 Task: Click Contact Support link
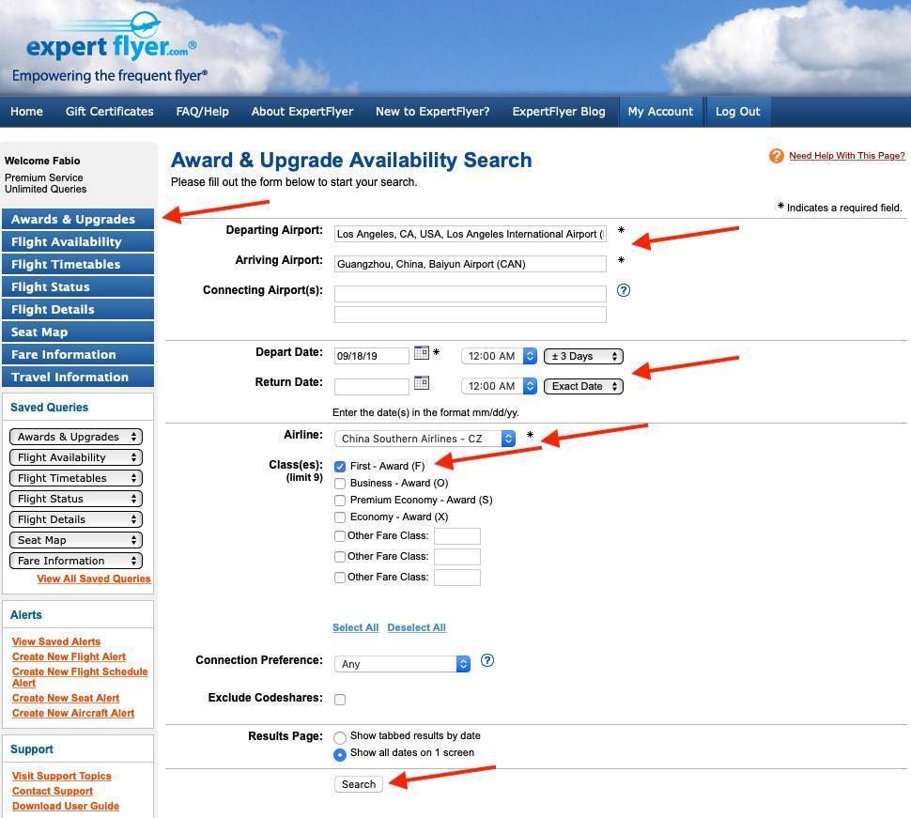(x=53, y=792)
